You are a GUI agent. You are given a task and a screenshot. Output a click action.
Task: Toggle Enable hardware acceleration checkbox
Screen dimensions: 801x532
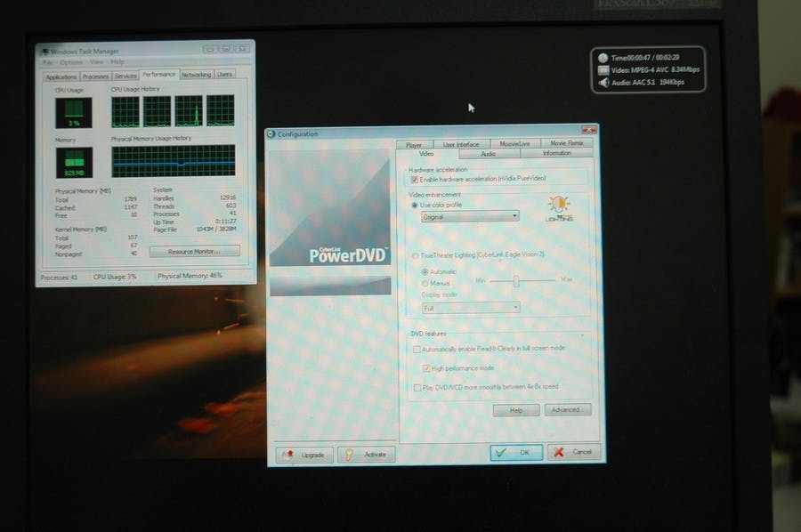click(414, 180)
